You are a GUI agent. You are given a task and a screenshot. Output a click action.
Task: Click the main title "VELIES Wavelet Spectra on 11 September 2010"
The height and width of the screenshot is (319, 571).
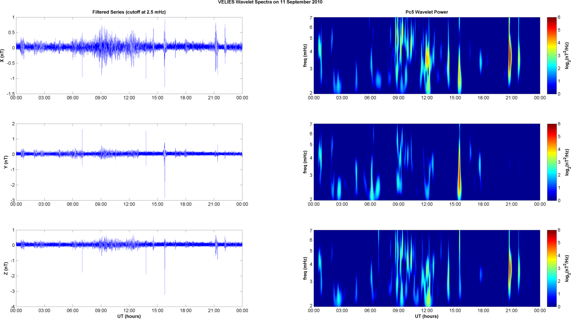pos(270,2)
